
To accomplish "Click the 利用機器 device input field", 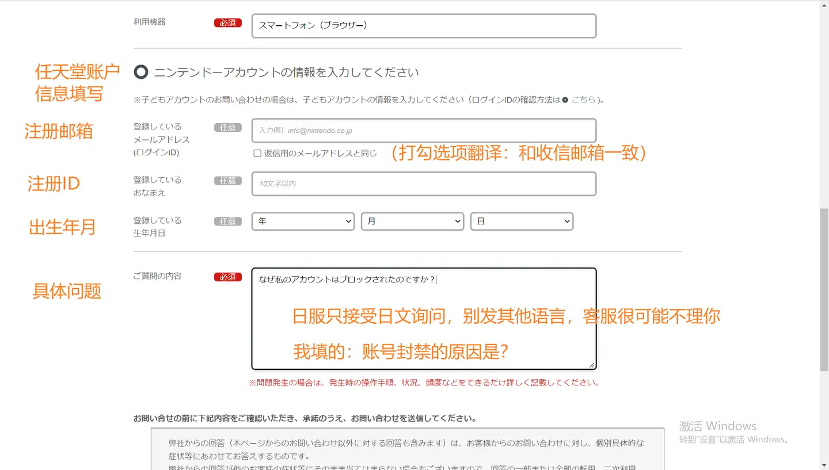I will click(424, 26).
